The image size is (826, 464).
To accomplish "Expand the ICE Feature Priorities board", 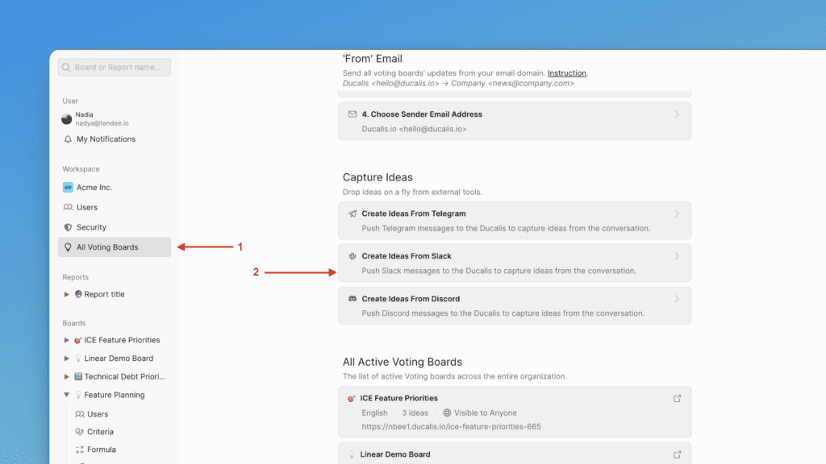I will pyautogui.click(x=67, y=340).
